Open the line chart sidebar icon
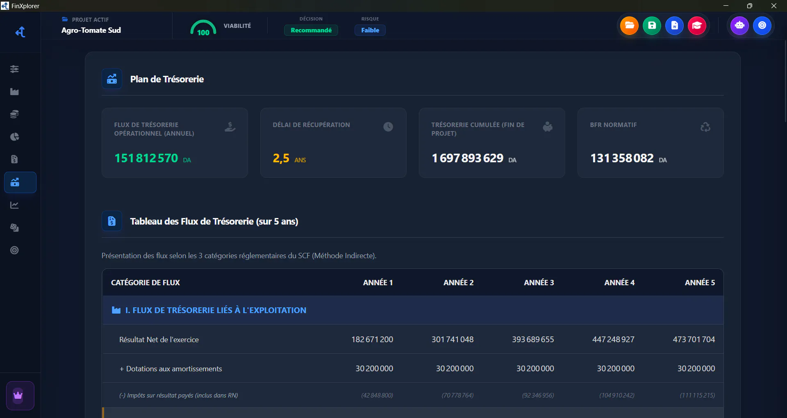This screenshot has height=418, width=787. click(14, 205)
